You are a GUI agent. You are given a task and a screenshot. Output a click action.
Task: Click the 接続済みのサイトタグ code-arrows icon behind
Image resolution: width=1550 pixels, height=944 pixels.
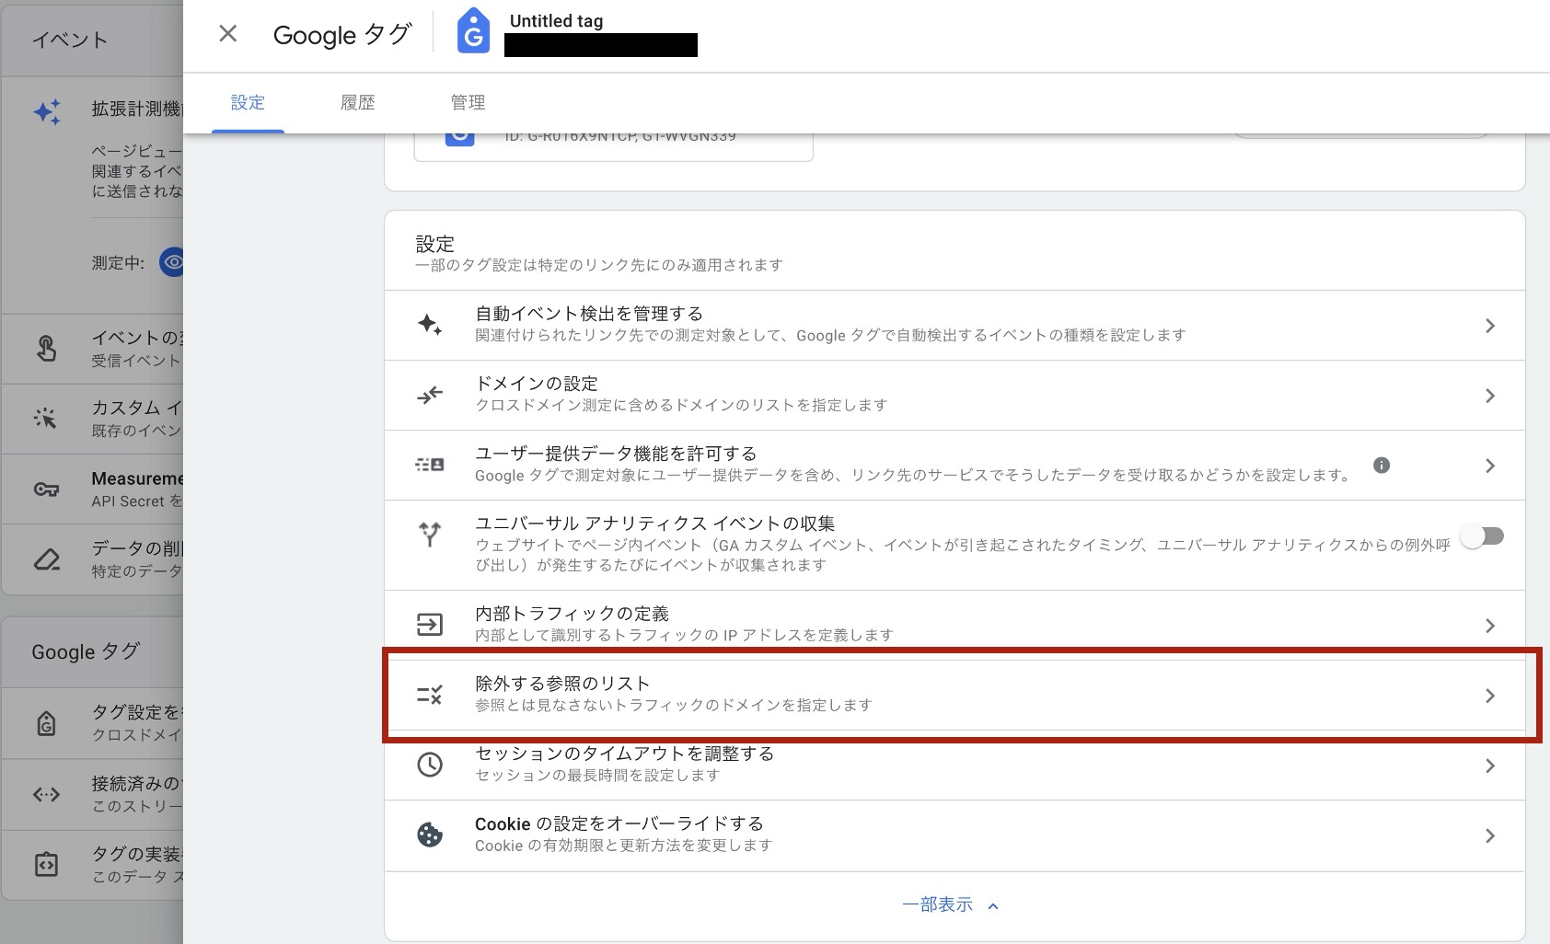click(46, 793)
